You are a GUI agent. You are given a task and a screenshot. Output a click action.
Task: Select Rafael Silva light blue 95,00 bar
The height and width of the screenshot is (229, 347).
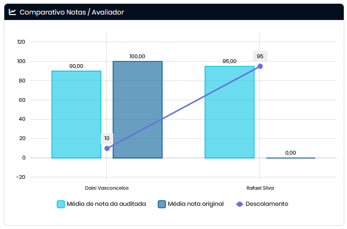pyautogui.click(x=229, y=112)
